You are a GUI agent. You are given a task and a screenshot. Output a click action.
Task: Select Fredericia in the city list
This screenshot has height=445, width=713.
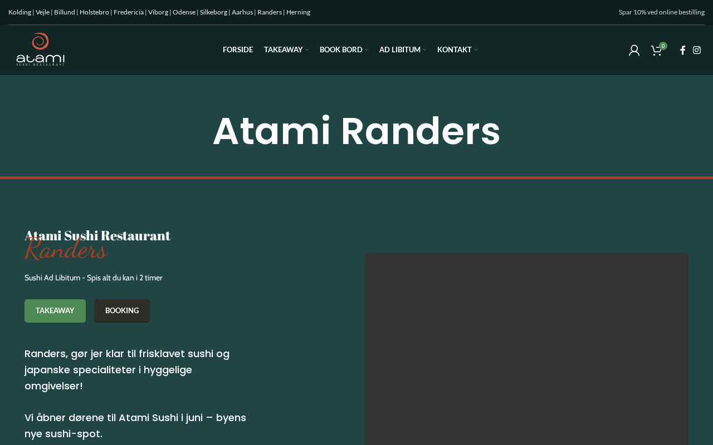coord(129,12)
